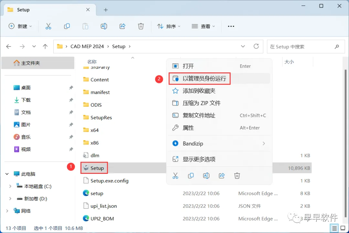Select the upi_list.json file

pos(100,206)
